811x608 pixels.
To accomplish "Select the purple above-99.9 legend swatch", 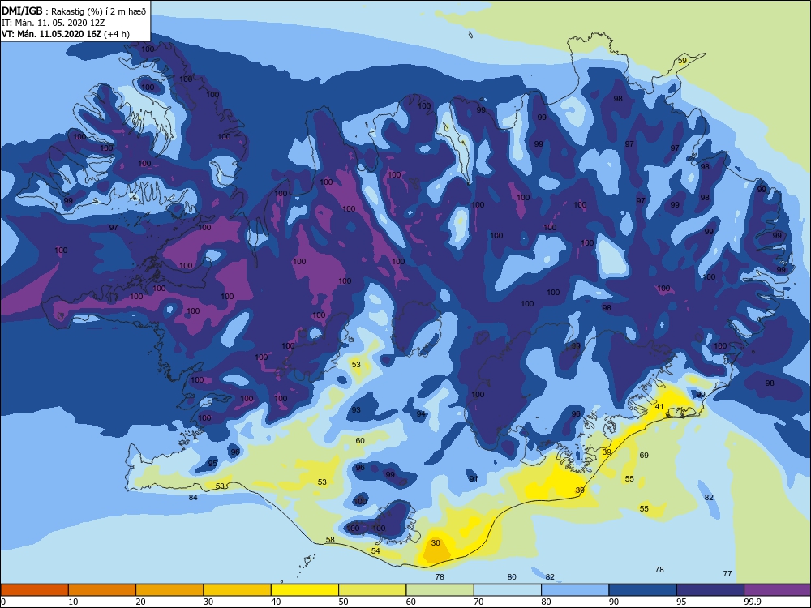I will [778, 590].
